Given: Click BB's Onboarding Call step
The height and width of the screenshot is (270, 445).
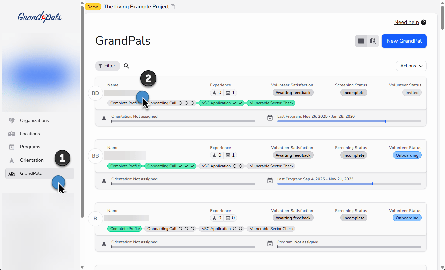Looking at the screenshot, I should 170,166.
